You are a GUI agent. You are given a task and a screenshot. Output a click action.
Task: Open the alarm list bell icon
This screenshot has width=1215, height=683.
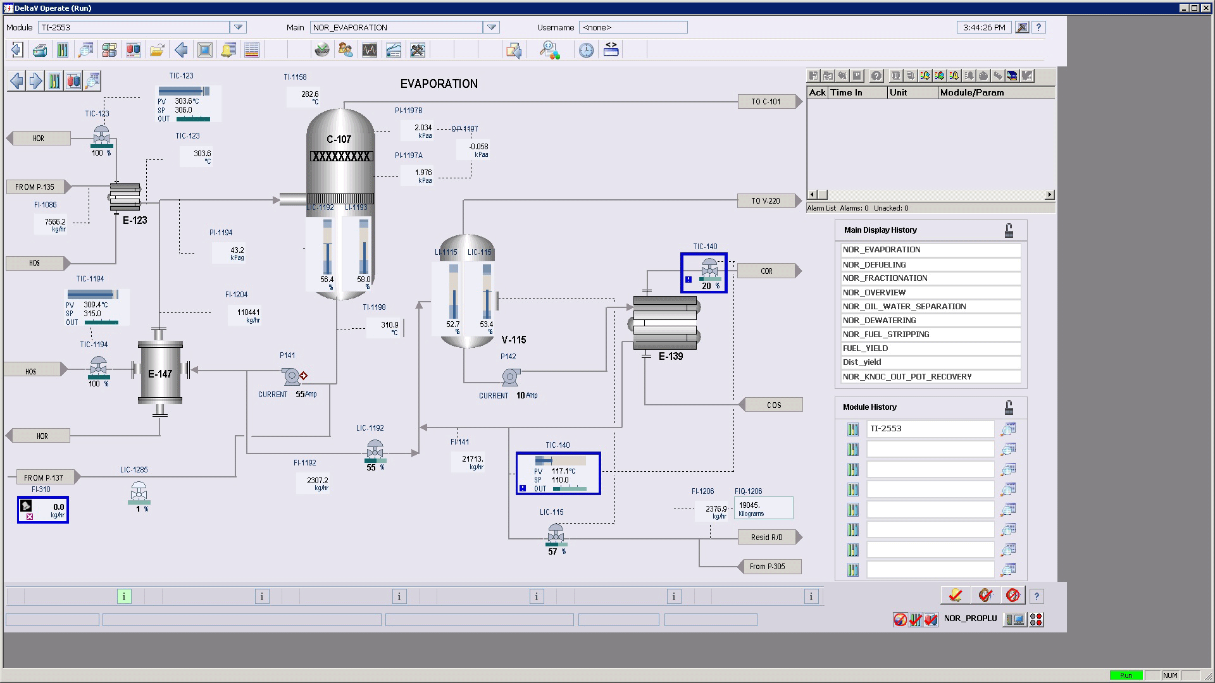pos(228,50)
